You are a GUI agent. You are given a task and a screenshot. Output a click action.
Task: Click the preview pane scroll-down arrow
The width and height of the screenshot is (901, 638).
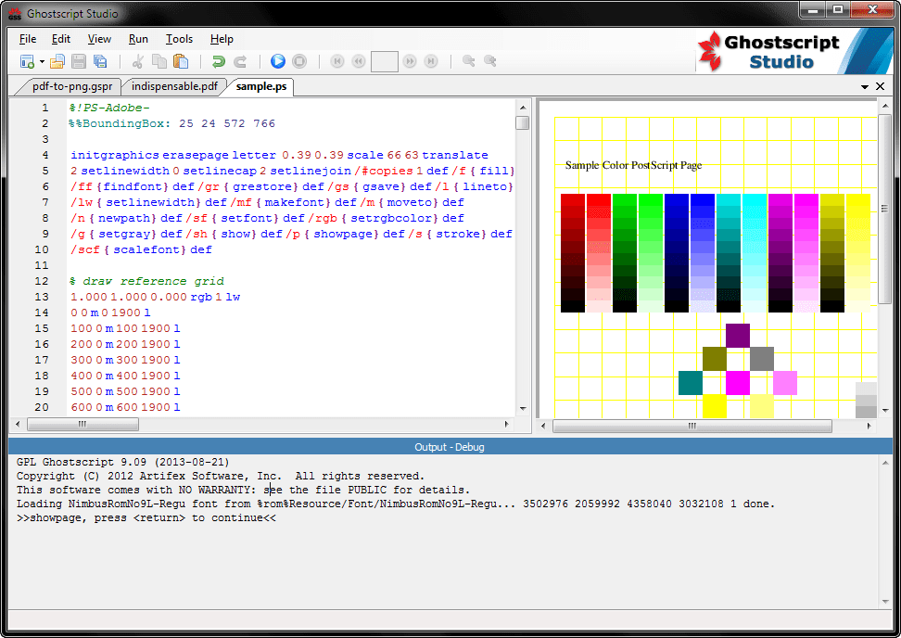(885, 411)
